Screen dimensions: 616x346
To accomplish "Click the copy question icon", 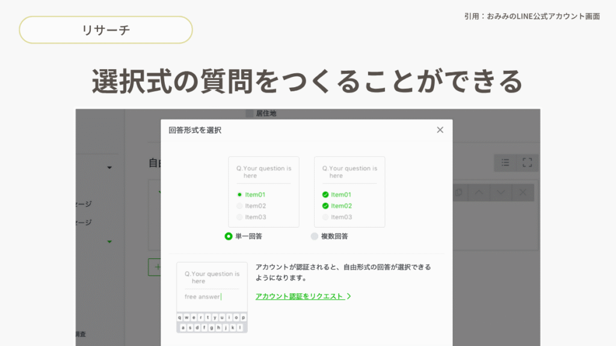I will click(x=458, y=192).
